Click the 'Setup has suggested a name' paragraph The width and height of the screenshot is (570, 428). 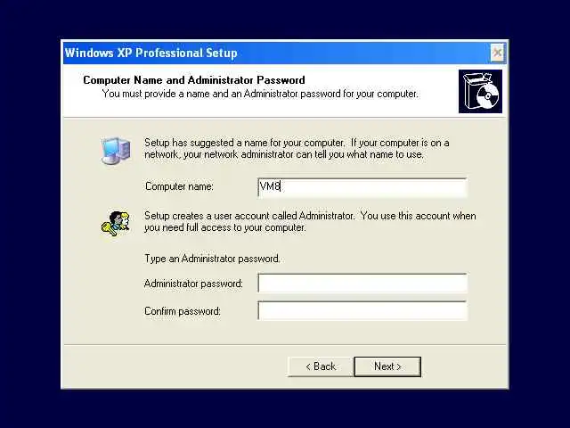click(297, 149)
